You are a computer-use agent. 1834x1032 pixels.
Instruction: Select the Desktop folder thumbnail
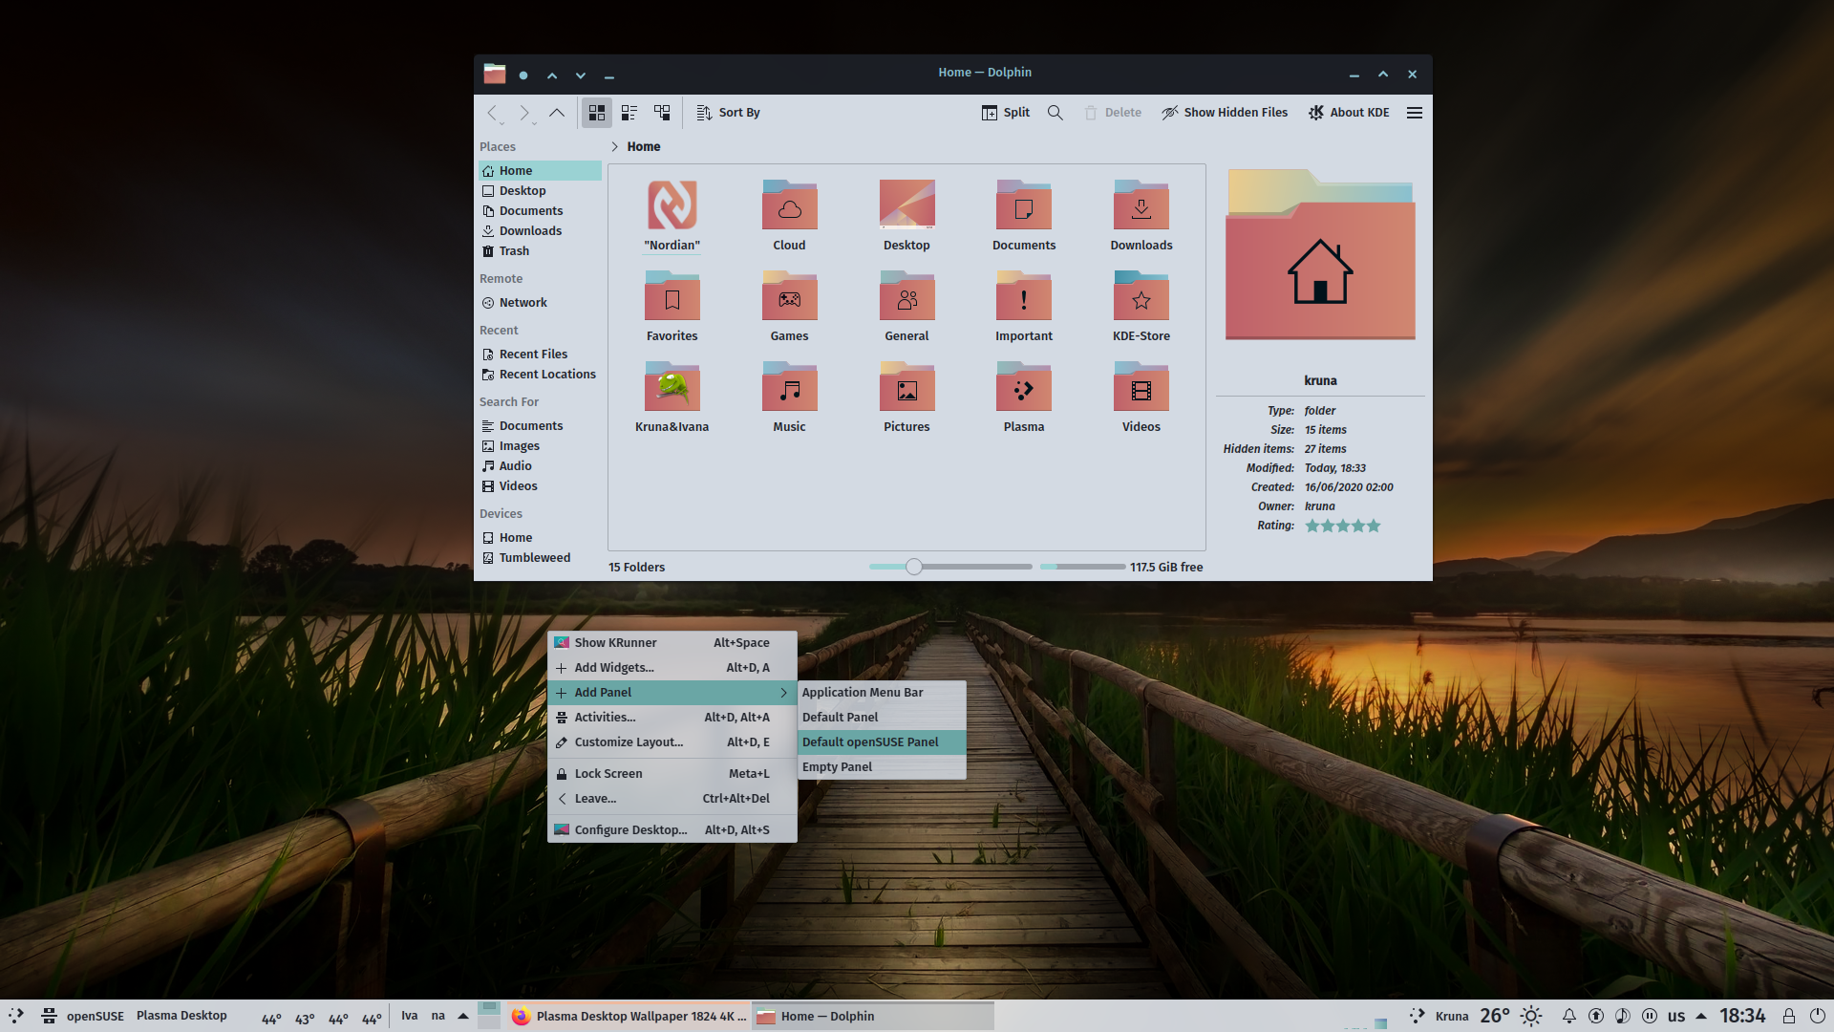coord(906,205)
